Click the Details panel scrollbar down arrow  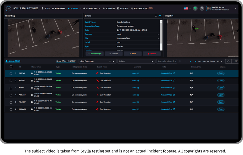click(161, 49)
